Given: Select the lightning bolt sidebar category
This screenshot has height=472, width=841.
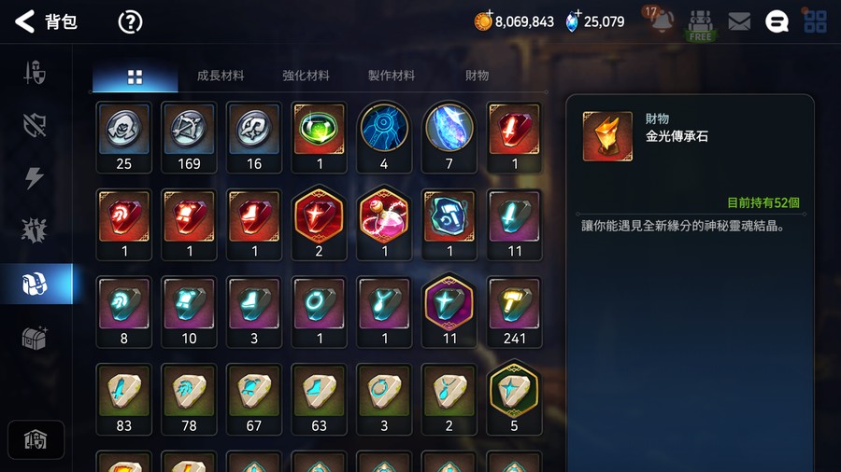Looking at the screenshot, I should pos(35,177).
